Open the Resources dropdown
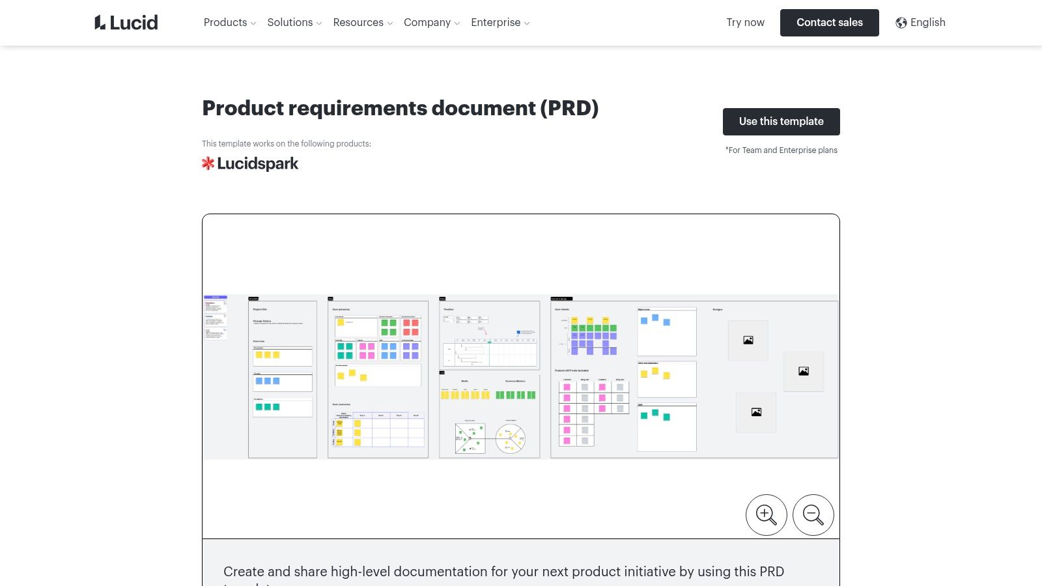Screen dimensions: 1042x586 [363, 23]
